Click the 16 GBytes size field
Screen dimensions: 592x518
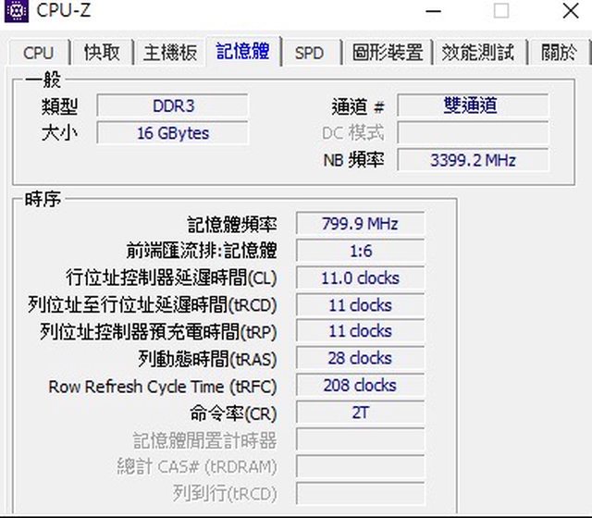tap(173, 133)
